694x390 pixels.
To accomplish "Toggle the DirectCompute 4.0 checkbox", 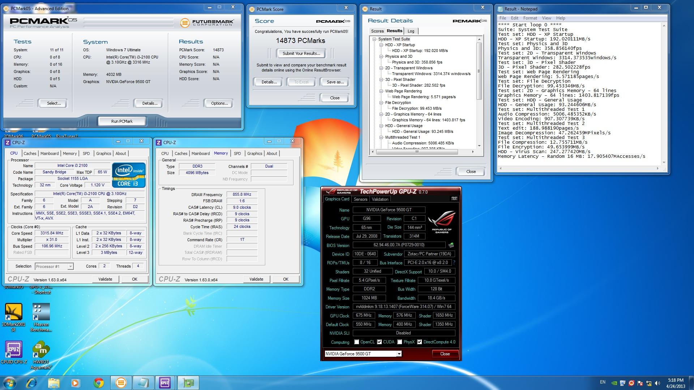I will click(420, 342).
